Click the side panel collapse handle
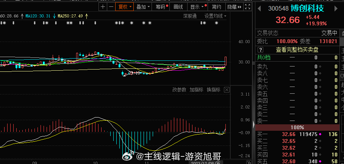The height and width of the screenshot is (164, 344). 254,124
